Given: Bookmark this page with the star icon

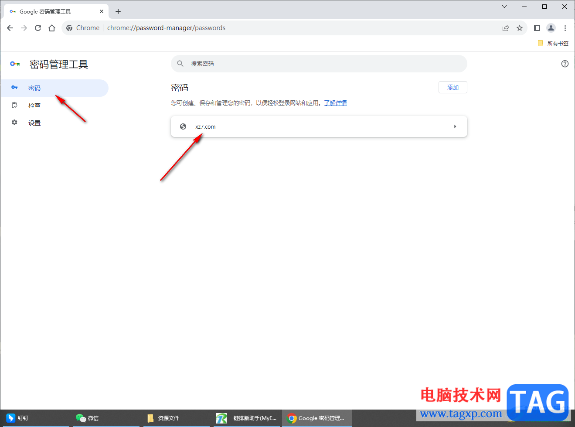Looking at the screenshot, I should pos(520,28).
